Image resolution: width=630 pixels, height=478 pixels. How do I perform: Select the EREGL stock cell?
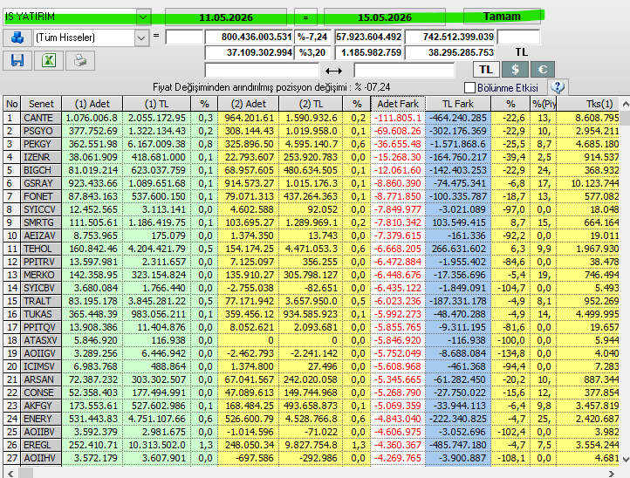click(41, 445)
